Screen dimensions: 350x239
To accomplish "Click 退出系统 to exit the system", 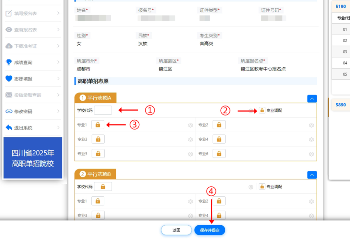I will tap(23, 127).
